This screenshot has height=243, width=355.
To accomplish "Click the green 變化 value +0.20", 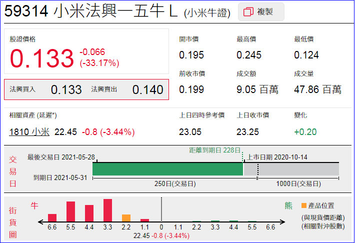I will (x=305, y=132).
